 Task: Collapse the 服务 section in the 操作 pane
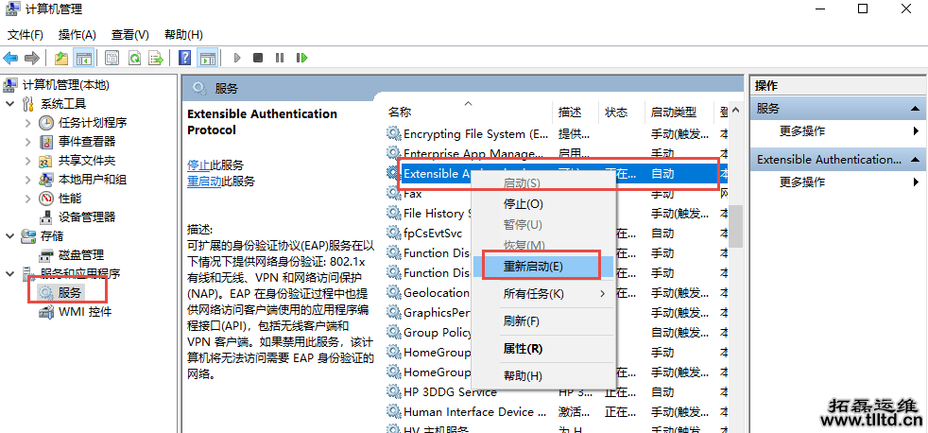(915, 109)
